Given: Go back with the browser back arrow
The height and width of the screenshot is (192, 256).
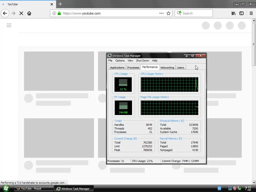Looking at the screenshot, I should tap(5, 13).
